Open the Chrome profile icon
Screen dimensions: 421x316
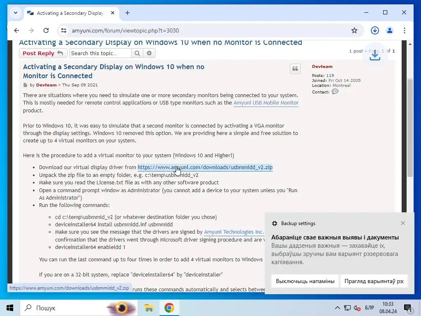pos(390,30)
